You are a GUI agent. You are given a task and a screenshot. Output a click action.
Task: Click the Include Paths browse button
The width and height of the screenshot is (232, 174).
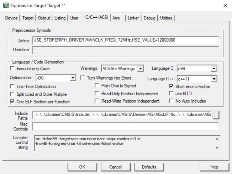[x=216, y=115]
